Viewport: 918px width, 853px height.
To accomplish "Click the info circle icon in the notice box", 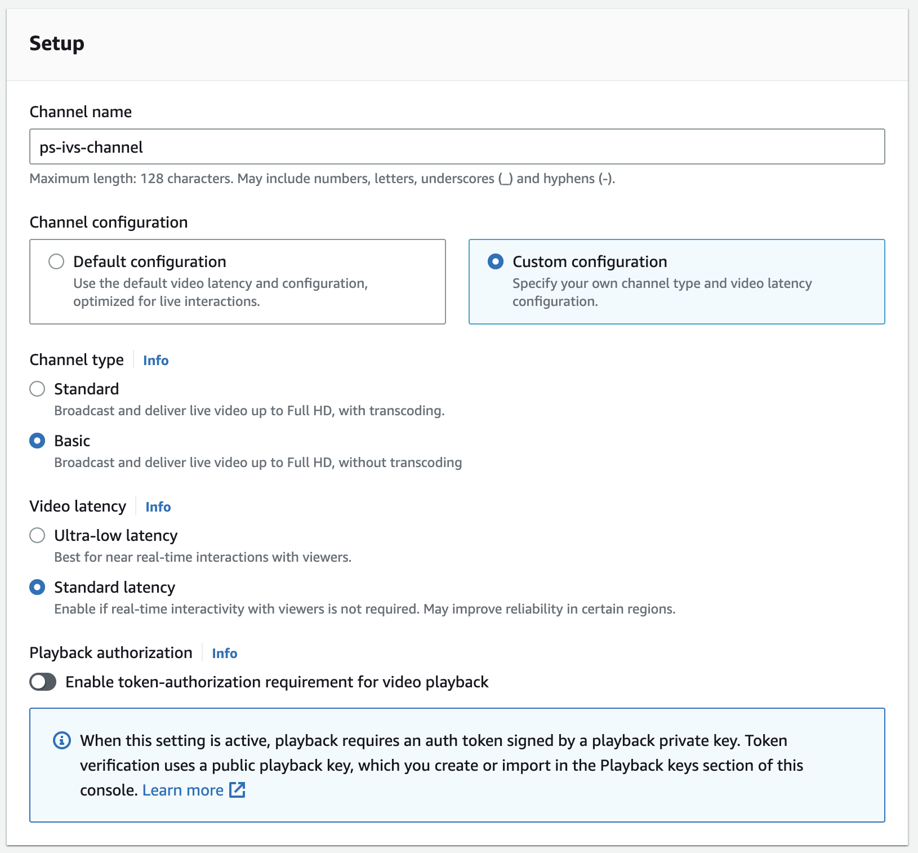I will tap(62, 740).
